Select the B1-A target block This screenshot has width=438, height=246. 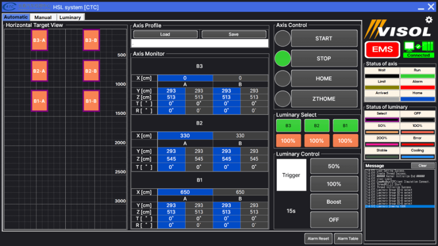click(39, 101)
